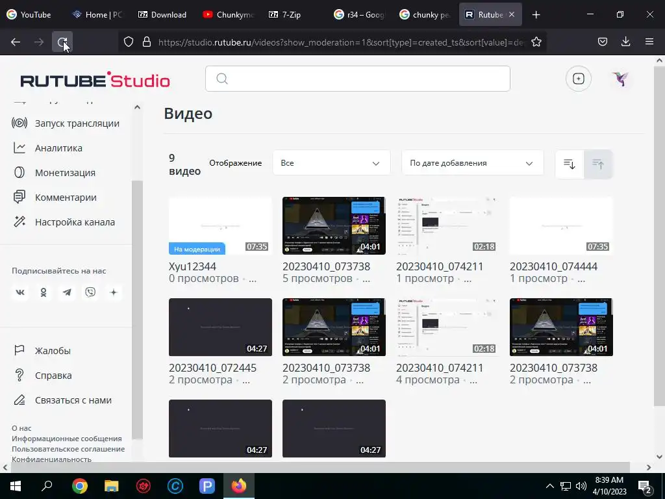This screenshot has height=499, width=665.
Task: Open the Firefox hamburger application menu
Action: [x=649, y=42]
